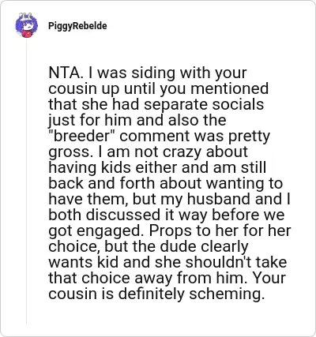Click the word "NTA" in the comment
The width and height of the screenshot is (316, 337).
click(x=63, y=73)
